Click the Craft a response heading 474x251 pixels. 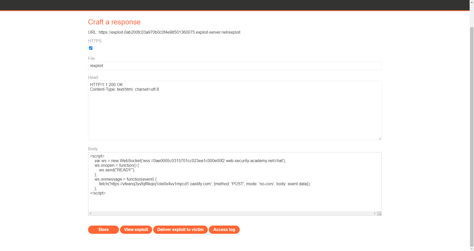pos(114,22)
